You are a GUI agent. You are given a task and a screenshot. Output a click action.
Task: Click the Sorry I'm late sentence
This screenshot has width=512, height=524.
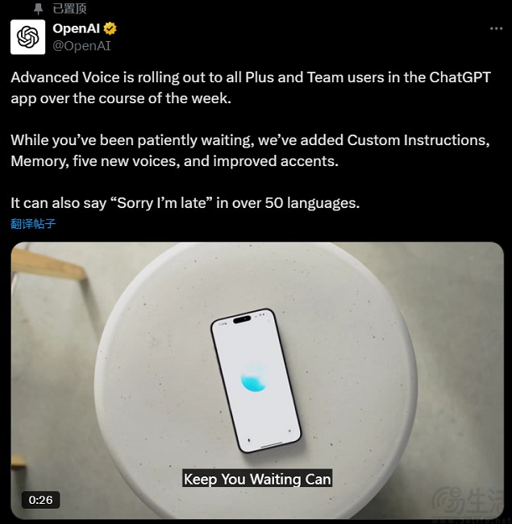(185, 203)
